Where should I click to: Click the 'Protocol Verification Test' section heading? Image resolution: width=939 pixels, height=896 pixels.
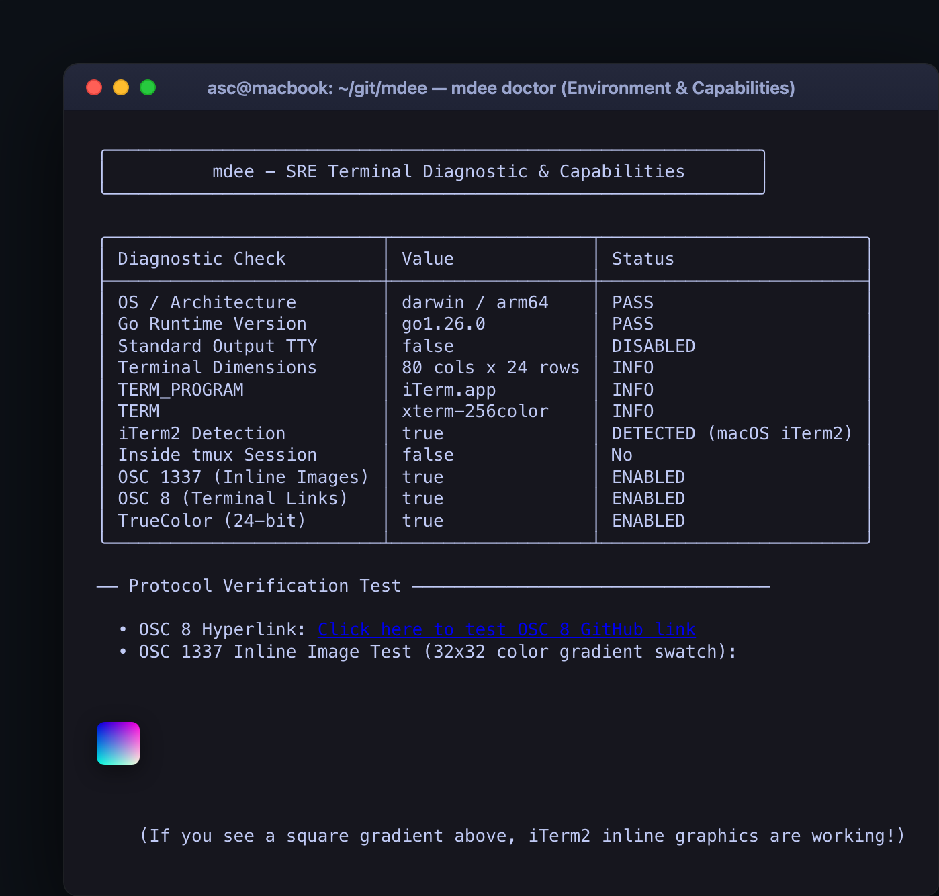[265, 586]
